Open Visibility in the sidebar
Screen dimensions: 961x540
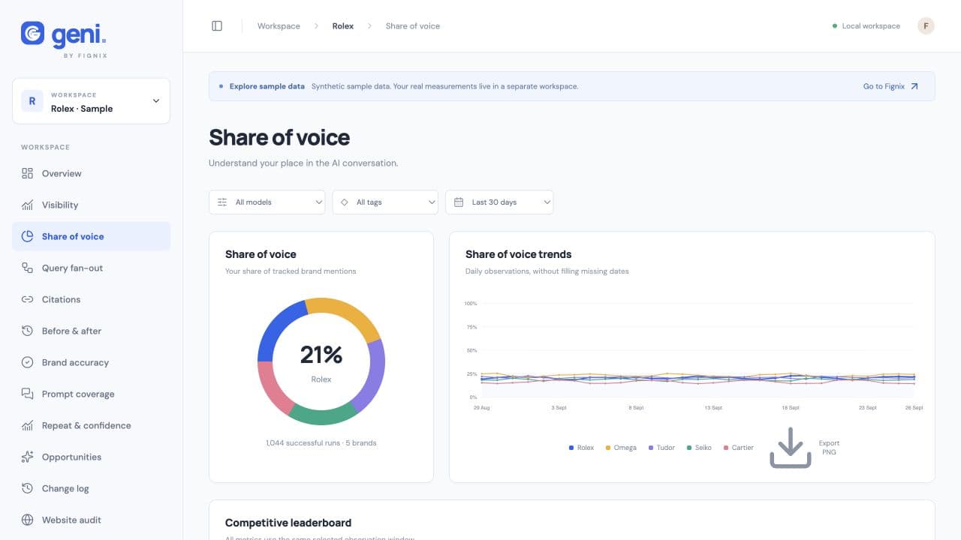(x=91, y=205)
